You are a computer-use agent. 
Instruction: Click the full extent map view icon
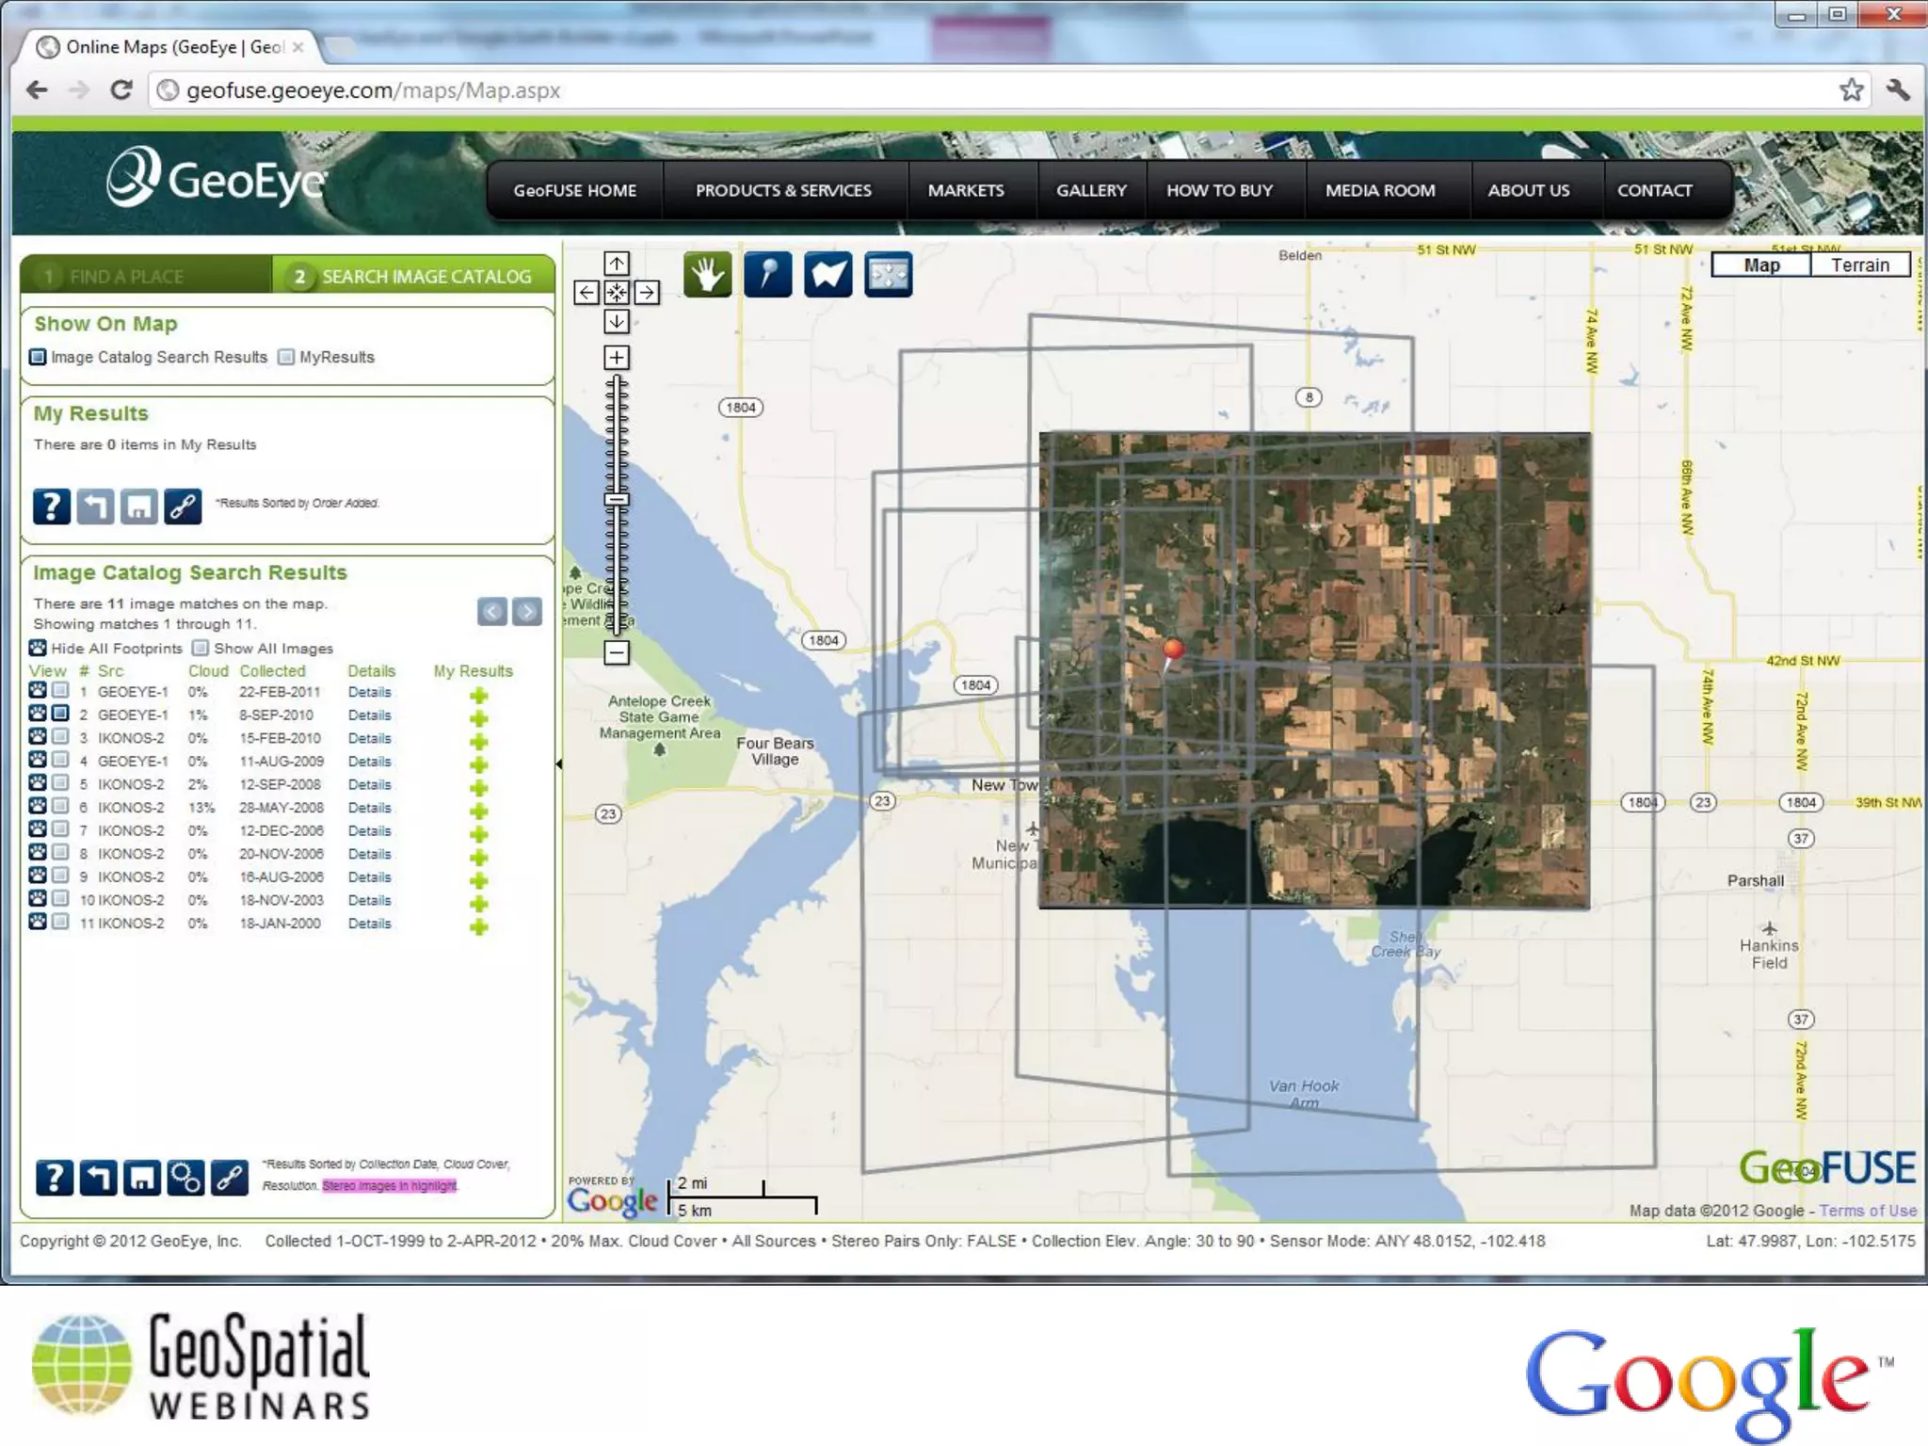tap(888, 275)
